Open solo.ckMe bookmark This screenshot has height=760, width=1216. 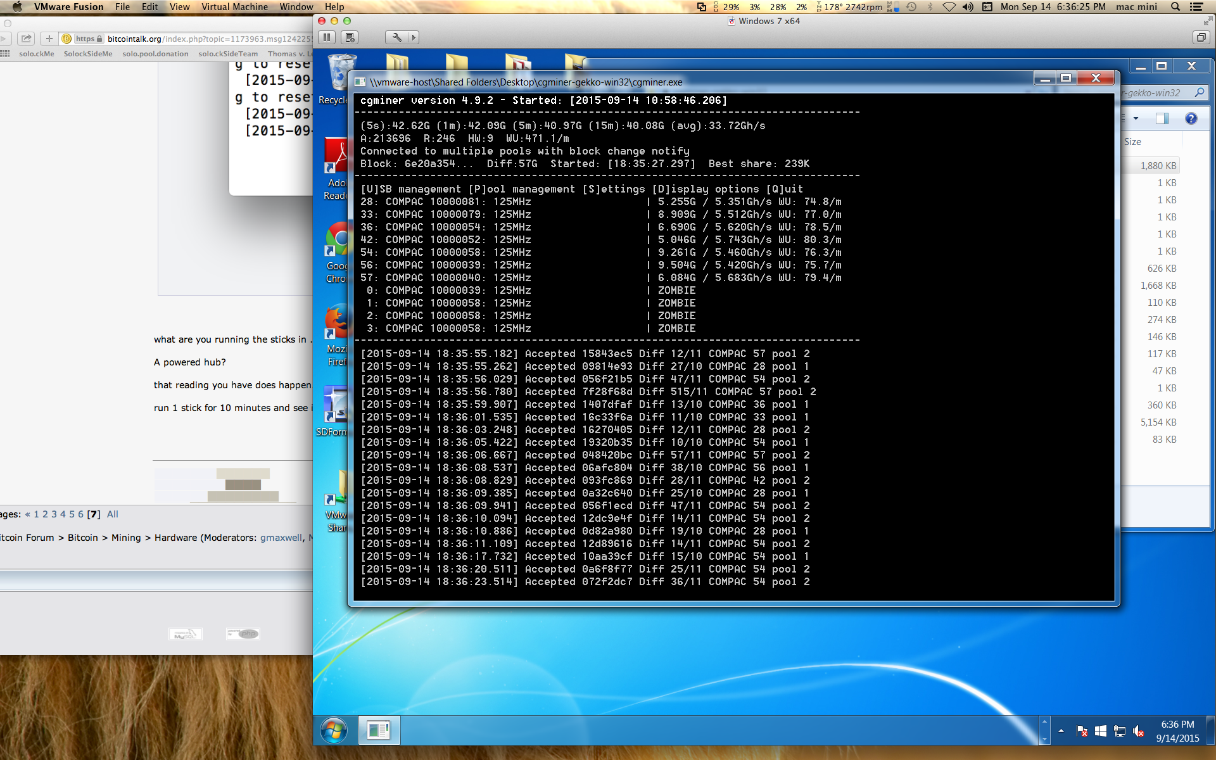click(x=37, y=54)
